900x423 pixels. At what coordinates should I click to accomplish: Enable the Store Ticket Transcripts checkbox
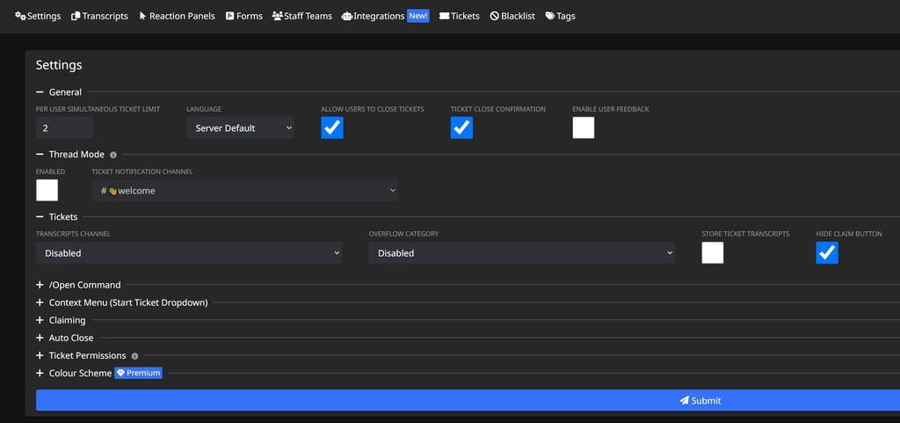pos(713,252)
